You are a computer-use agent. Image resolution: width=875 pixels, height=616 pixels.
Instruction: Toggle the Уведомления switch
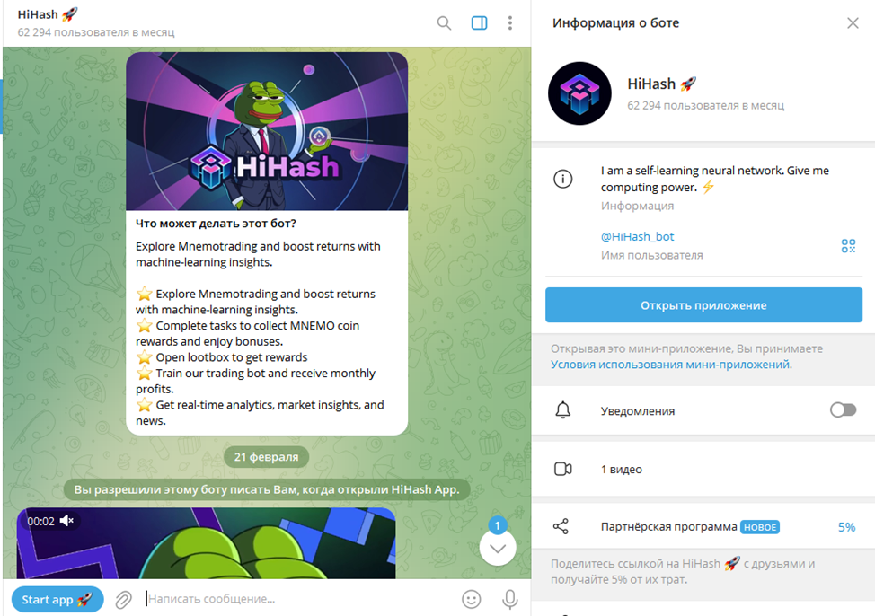pos(843,410)
